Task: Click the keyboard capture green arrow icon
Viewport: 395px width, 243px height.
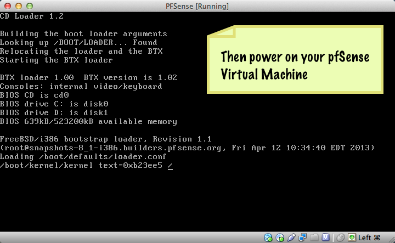Action: [x=352, y=238]
